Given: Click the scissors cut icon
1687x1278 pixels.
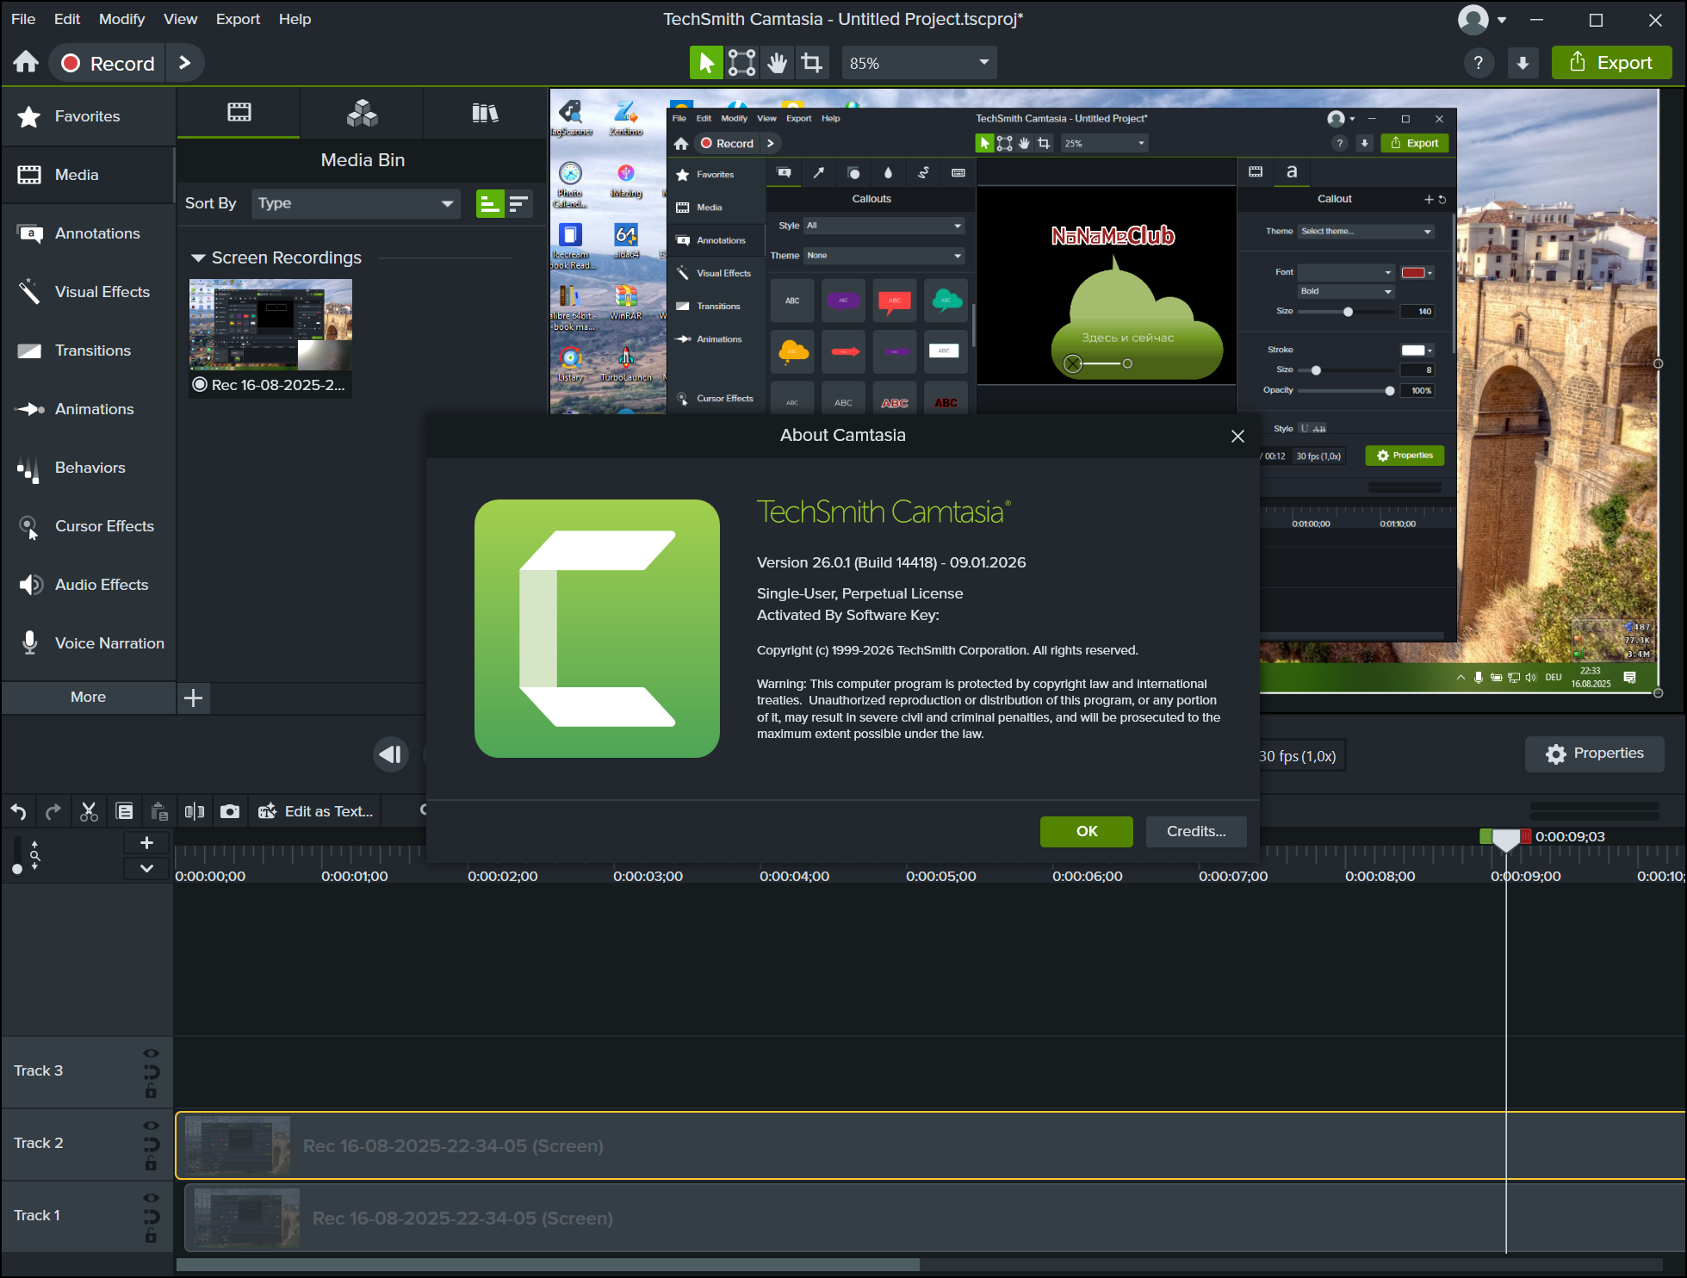Looking at the screenshot, I should coord(89,811).
